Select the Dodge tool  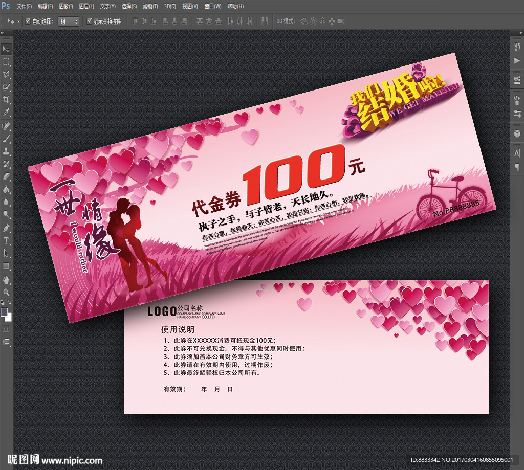[6, 214]
